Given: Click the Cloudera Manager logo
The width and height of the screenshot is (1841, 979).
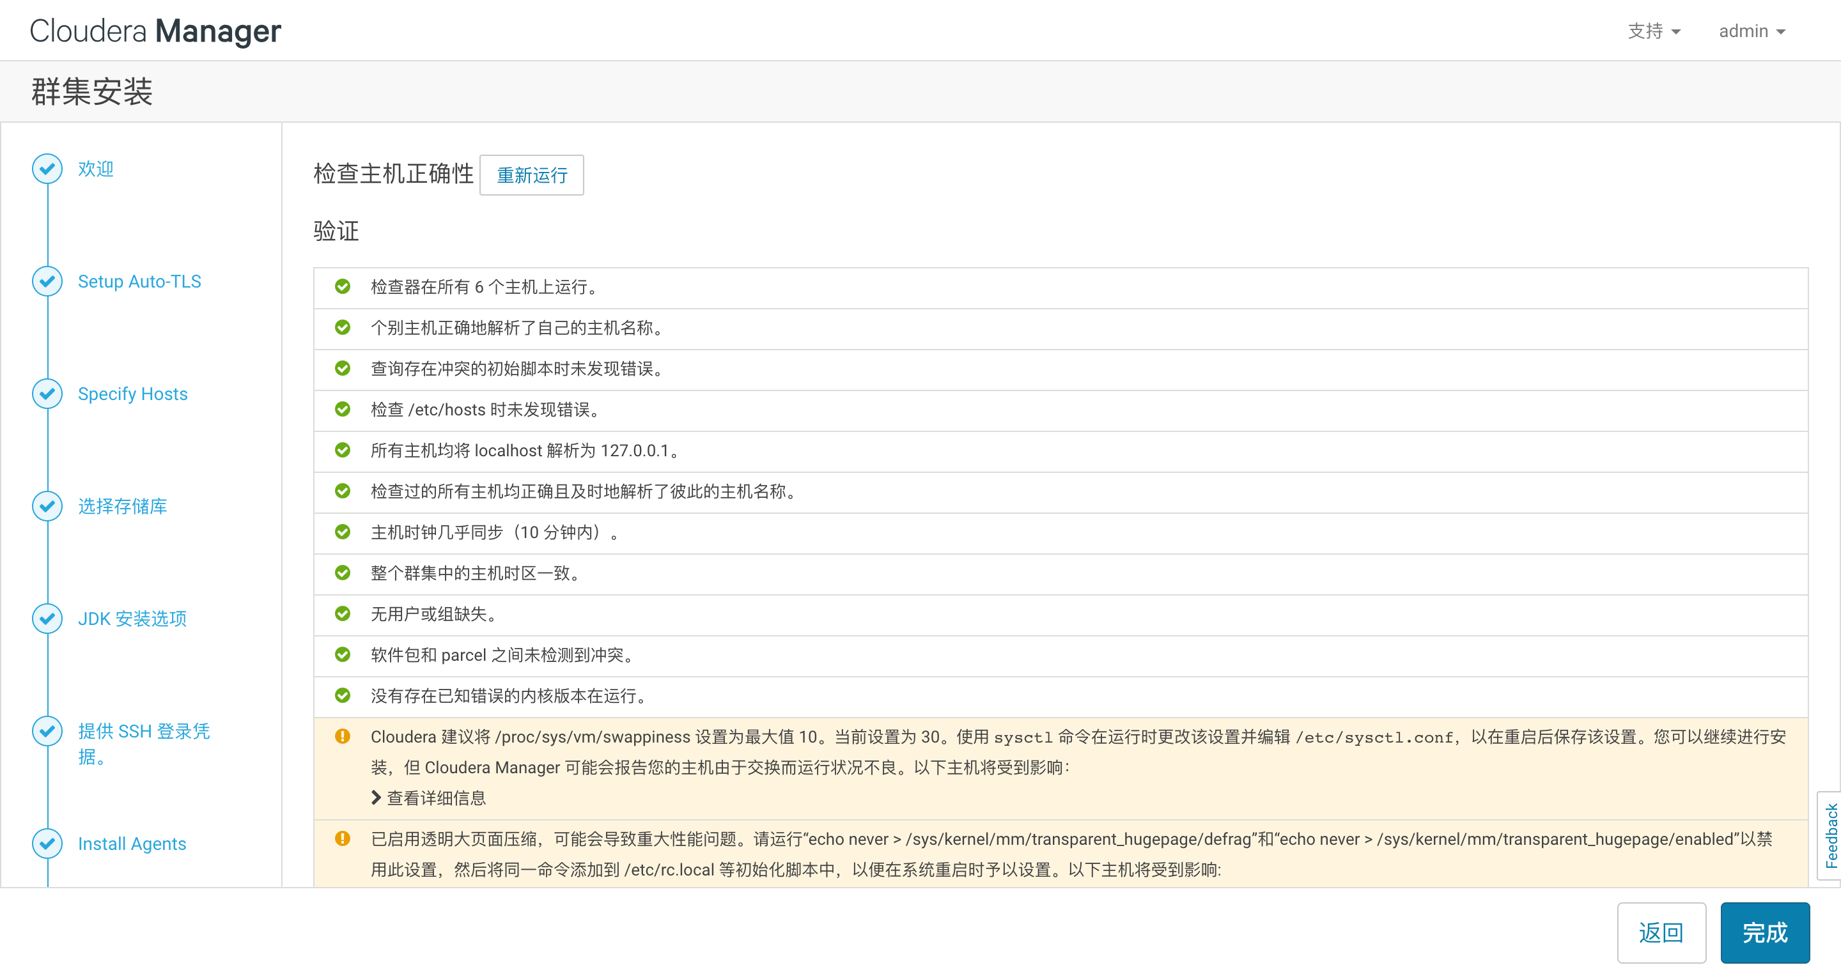Looking at the screenshot, I should (154, 31).
